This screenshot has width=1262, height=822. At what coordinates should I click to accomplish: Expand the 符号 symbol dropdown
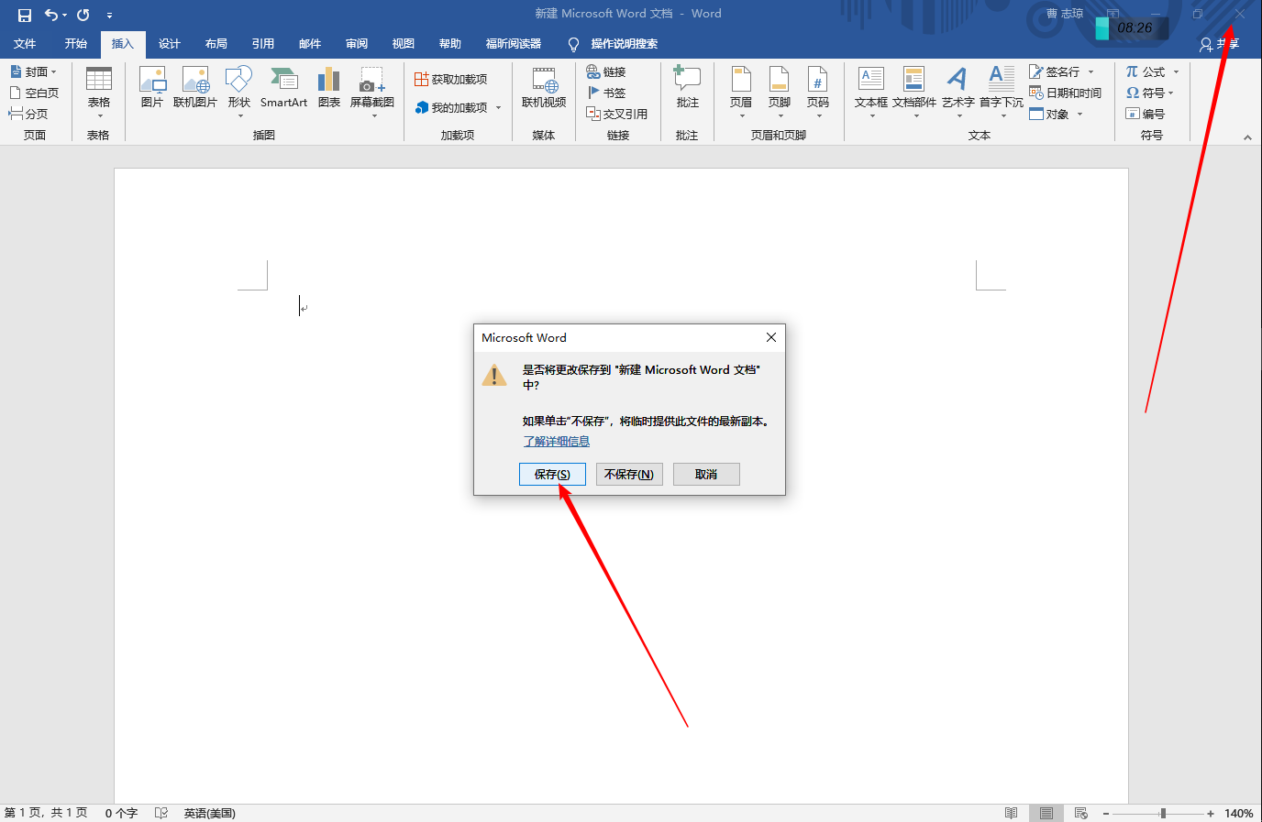pos(1171,93)
